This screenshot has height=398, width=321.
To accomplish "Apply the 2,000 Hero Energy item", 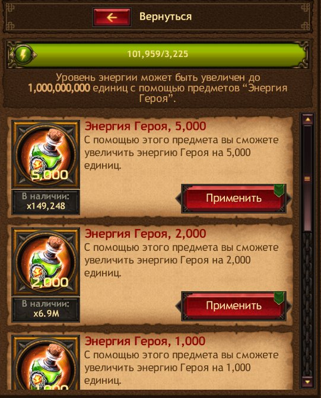I will tap(234, 305).
